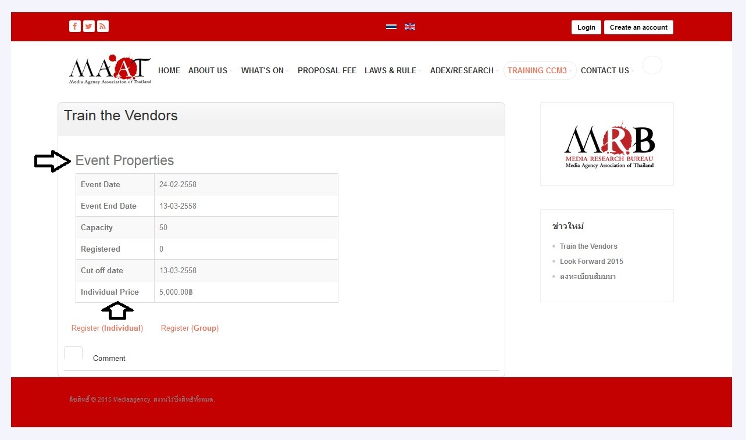Open the Look Forward 2015 news link
The height and width of the screenshot is (440, 746).
click(x=591, y=262)
